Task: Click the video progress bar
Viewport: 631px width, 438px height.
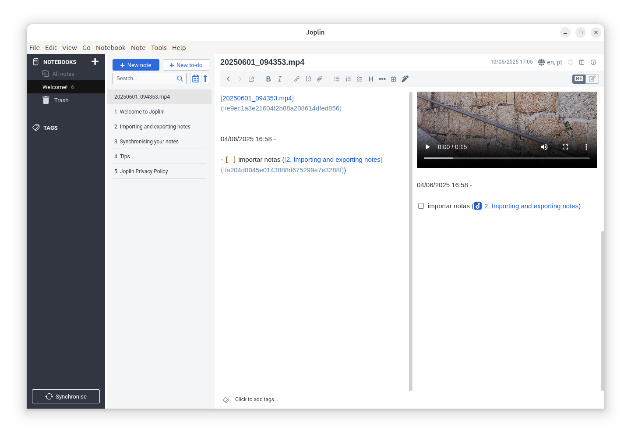Action: click(507, 158)
